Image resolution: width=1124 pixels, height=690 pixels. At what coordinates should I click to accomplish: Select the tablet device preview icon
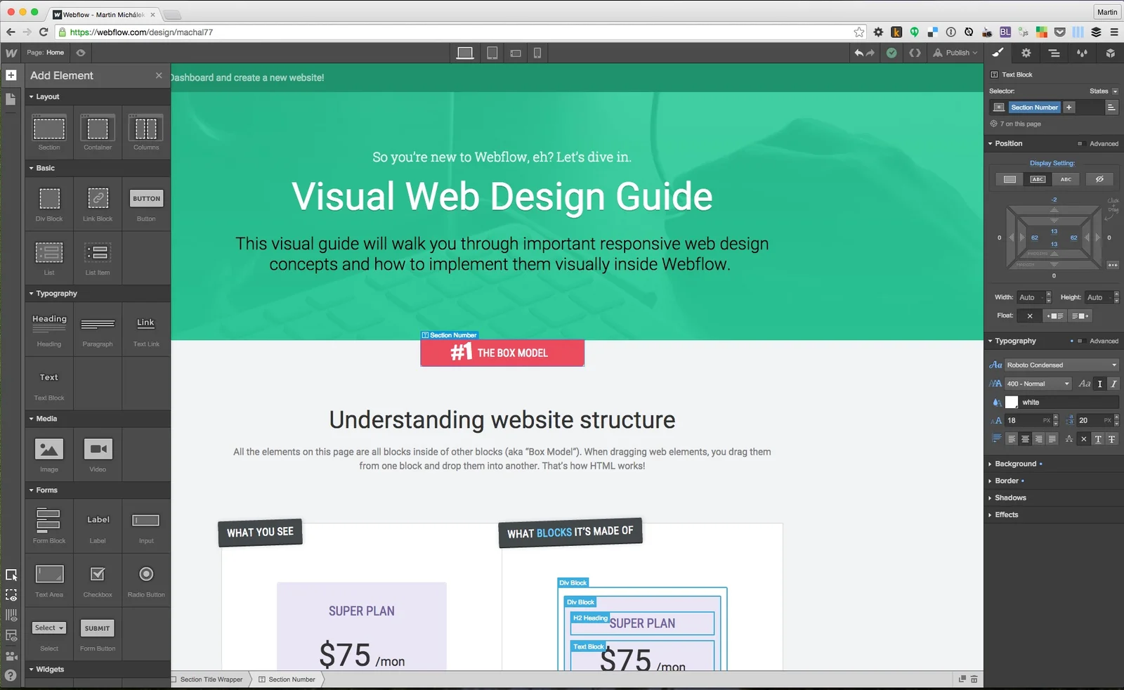[x=492, y=53]
